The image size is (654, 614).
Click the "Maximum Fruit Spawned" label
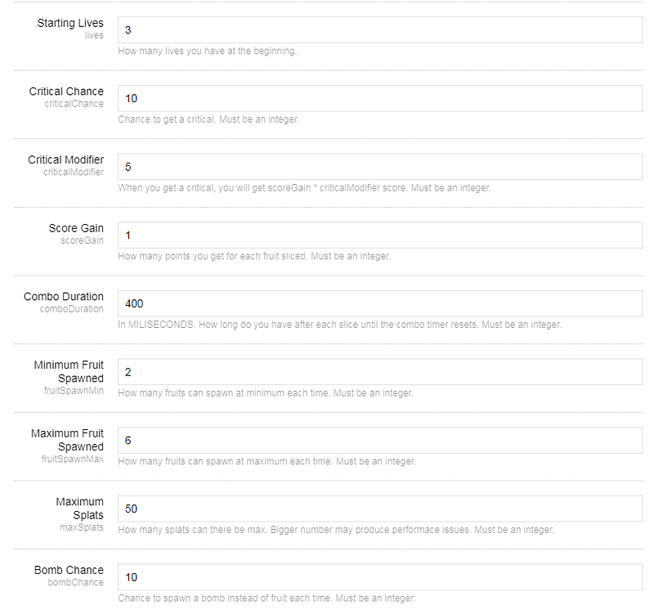click(67, 440)
